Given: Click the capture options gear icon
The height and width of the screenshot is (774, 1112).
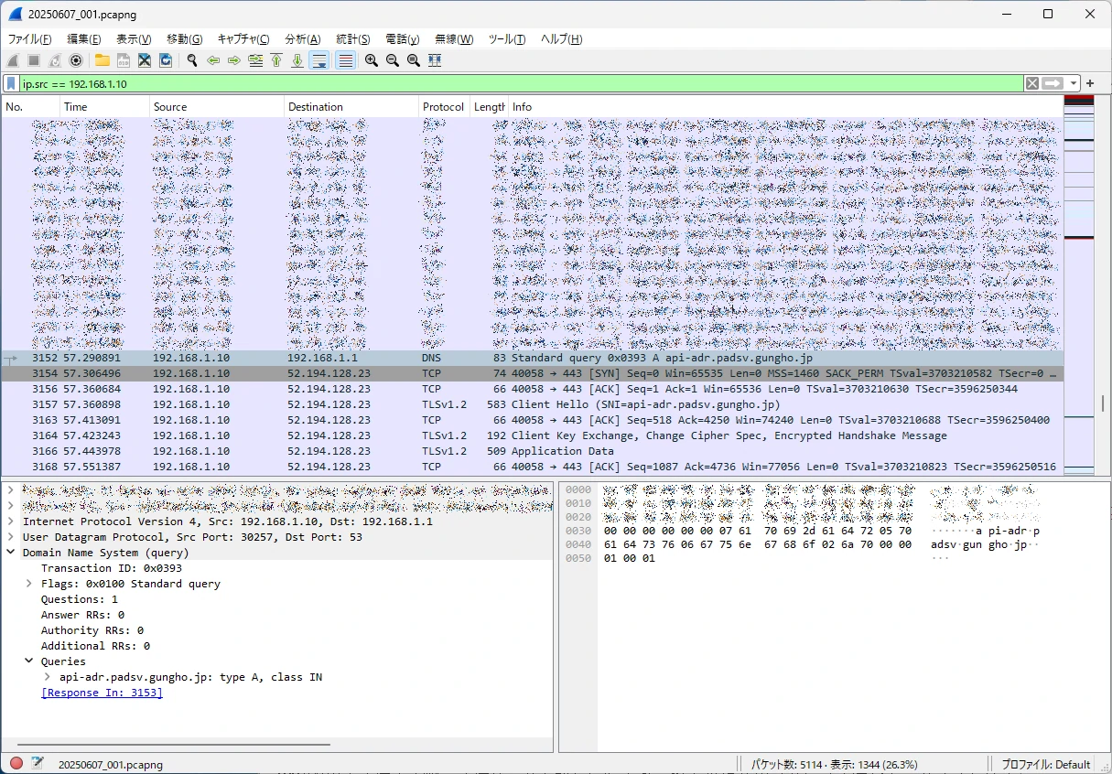Looking at the screenshot, I should [76, 60].
